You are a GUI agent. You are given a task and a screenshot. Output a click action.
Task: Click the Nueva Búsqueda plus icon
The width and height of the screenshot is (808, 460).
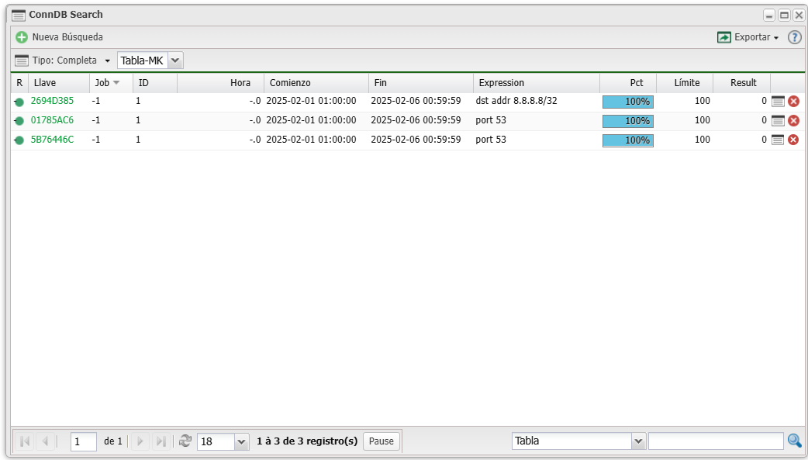[x=22, y=37]
